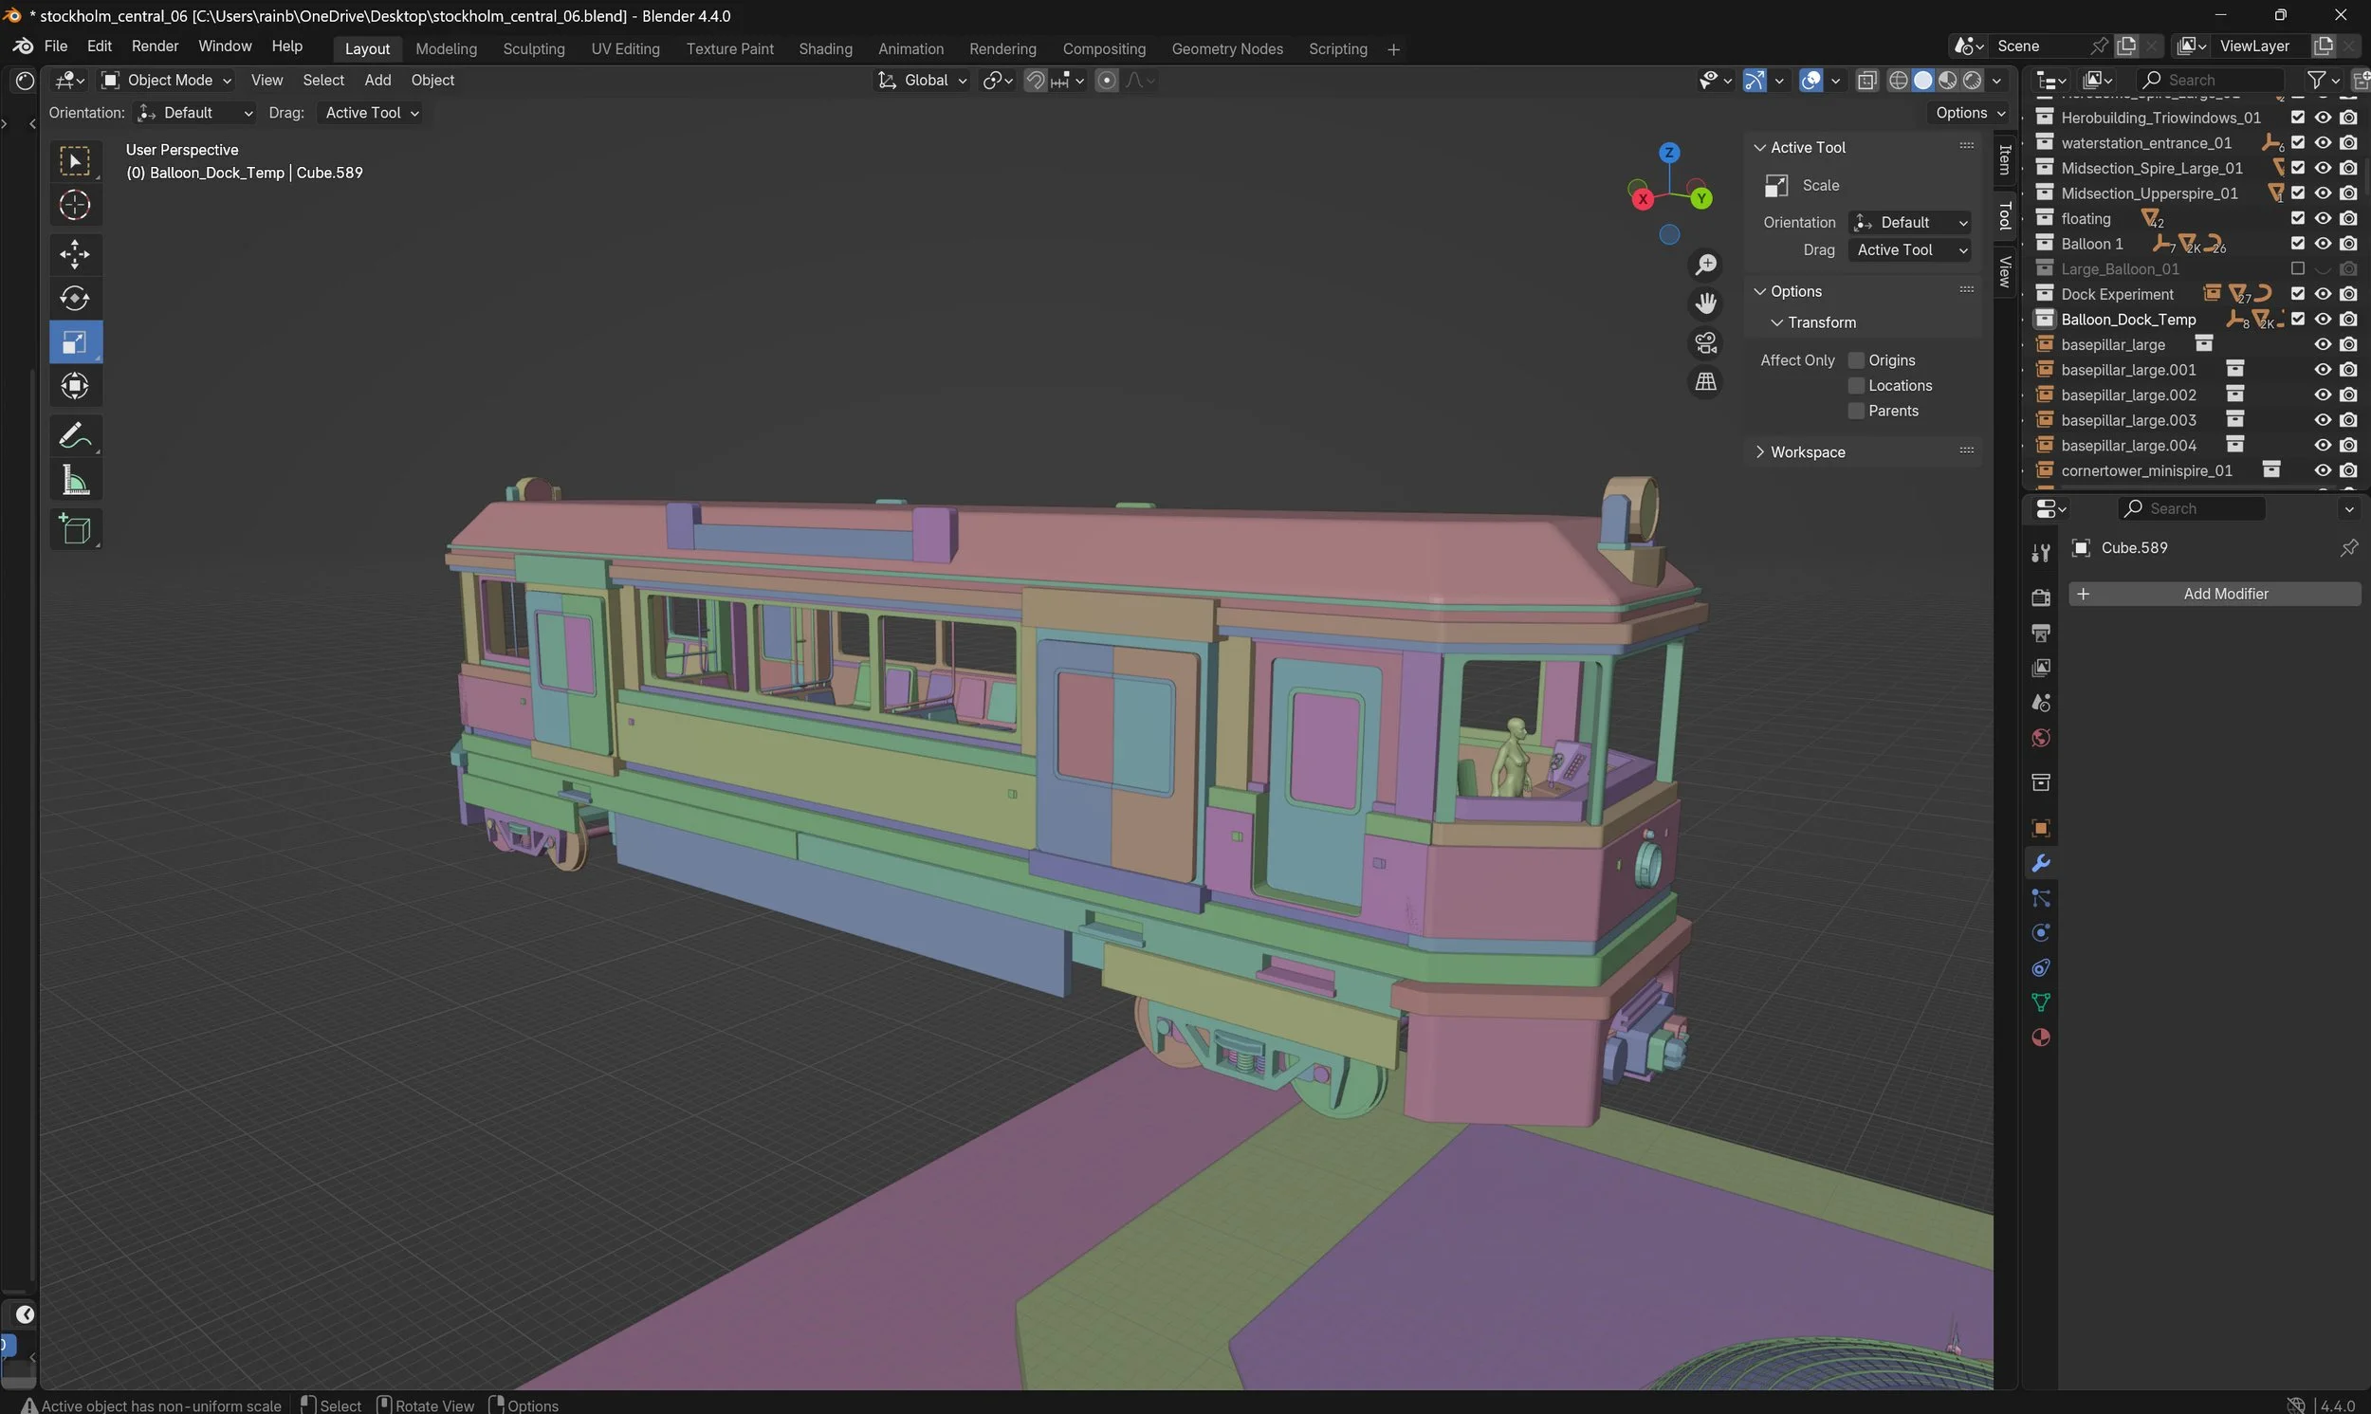
Task: Activate the Annotate tool
Action: point(74,434)
